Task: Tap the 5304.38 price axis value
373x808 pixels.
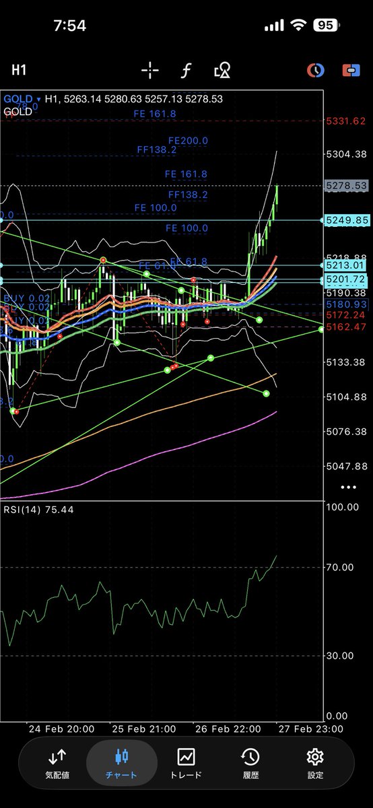Action: coord(345,154)
